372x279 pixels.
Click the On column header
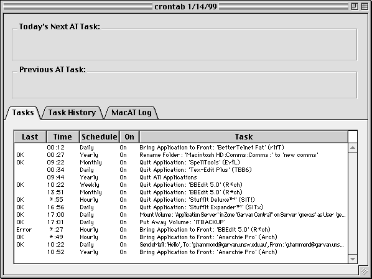coord(129,137)
